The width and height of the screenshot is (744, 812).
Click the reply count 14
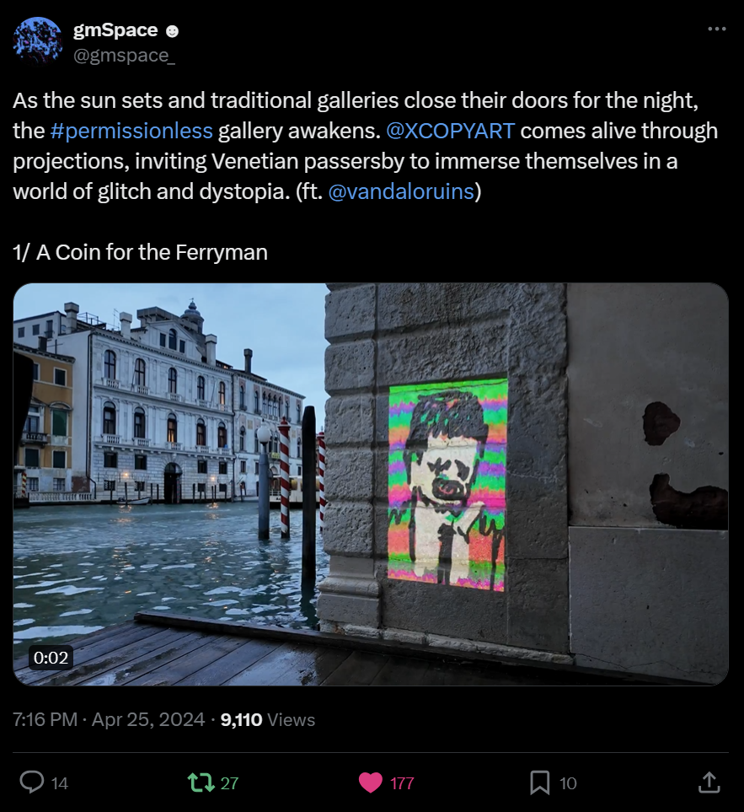(x=60, y=783)
